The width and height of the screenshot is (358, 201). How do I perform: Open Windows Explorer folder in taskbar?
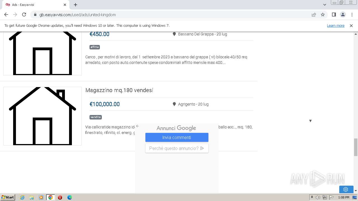coord(32,197)
